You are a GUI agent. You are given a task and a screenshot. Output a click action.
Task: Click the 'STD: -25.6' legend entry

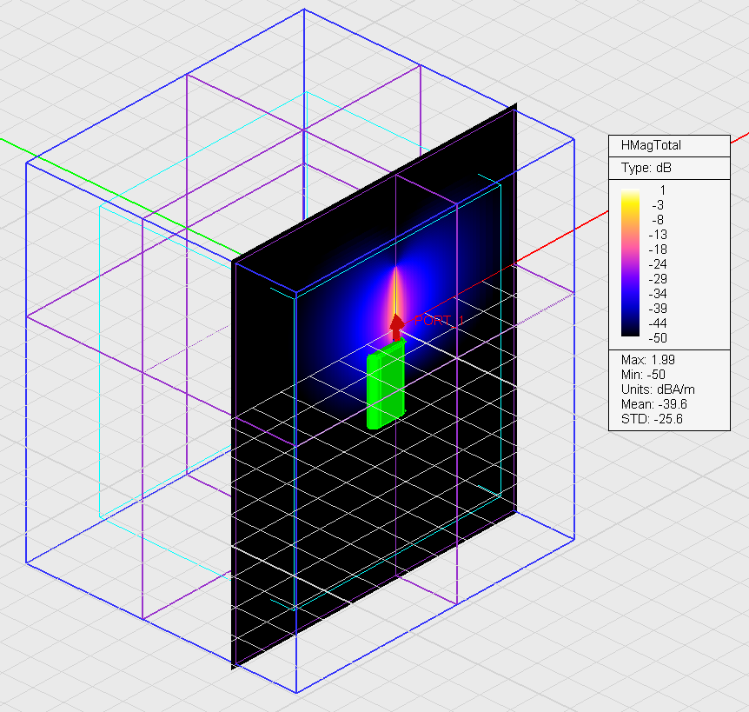pos(649,418)
